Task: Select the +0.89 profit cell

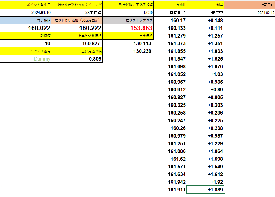Action: (205, 90)
